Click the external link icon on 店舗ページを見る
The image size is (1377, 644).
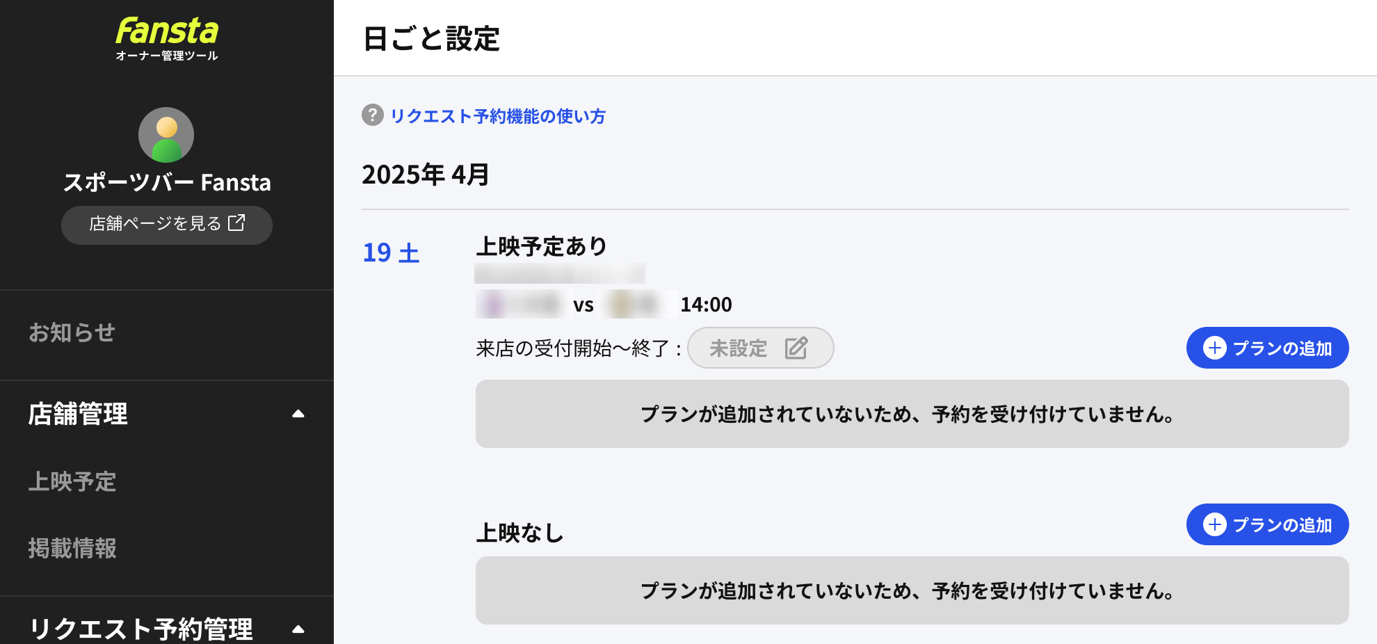point(236,223)
